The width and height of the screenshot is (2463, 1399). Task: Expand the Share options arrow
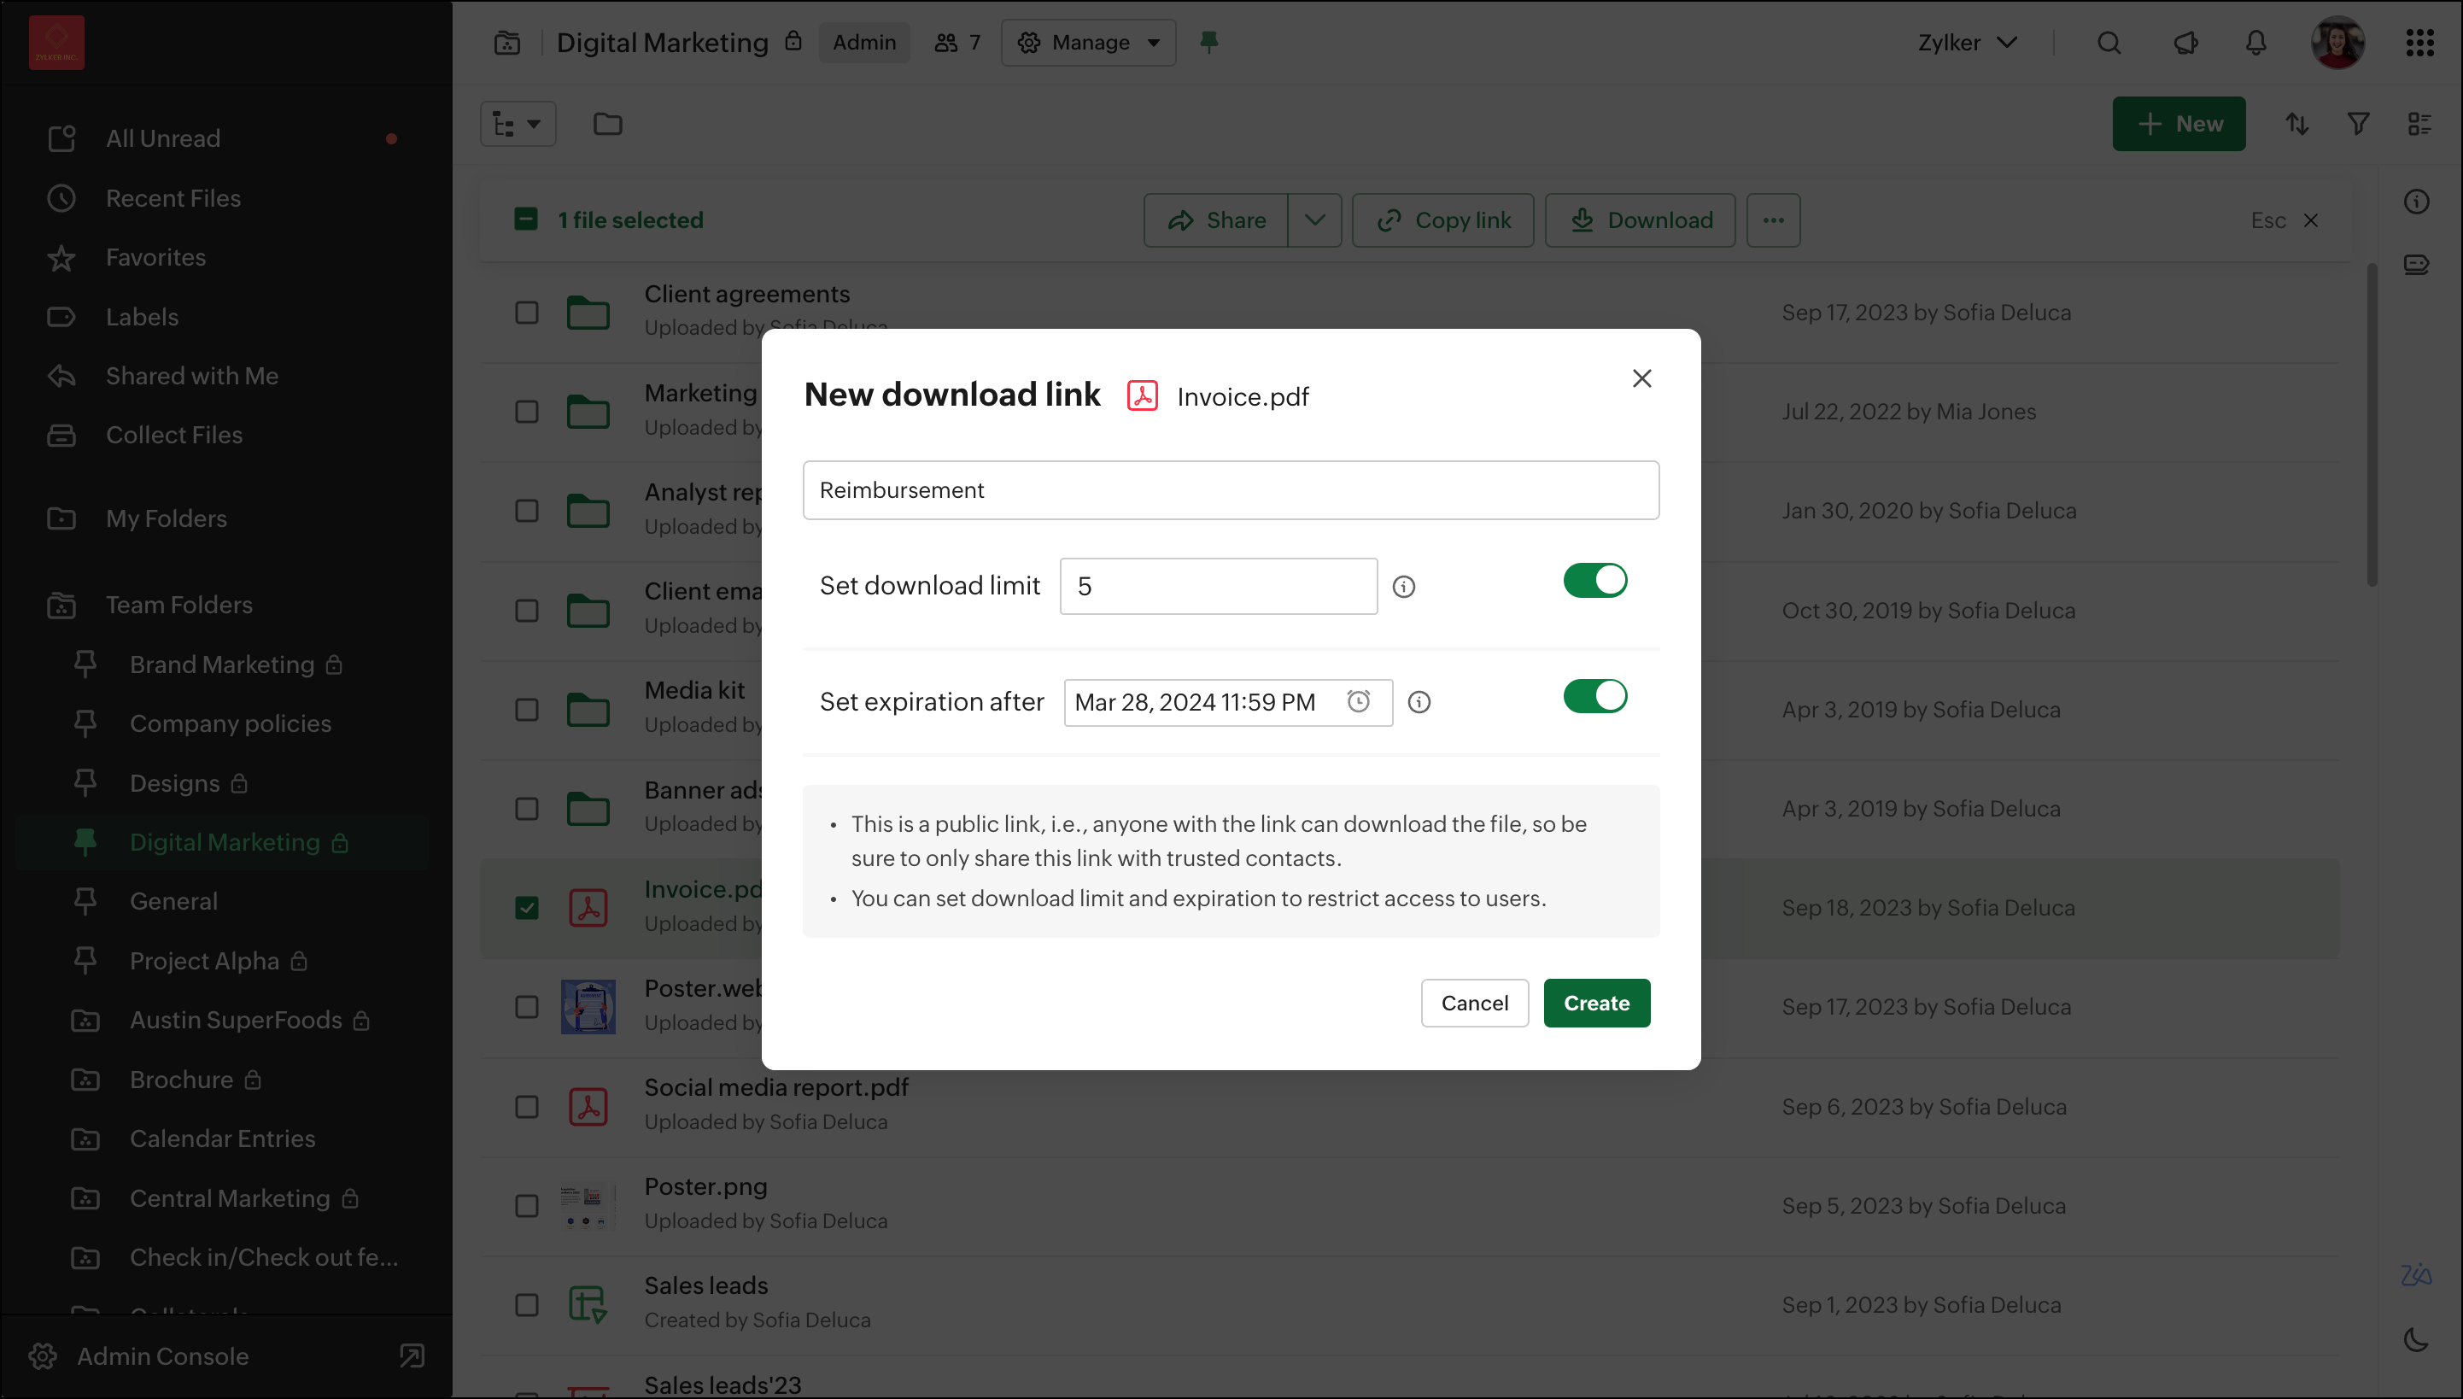(1314, 220)
